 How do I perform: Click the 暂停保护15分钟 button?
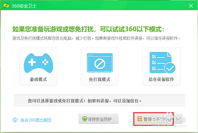coord(154,119)
